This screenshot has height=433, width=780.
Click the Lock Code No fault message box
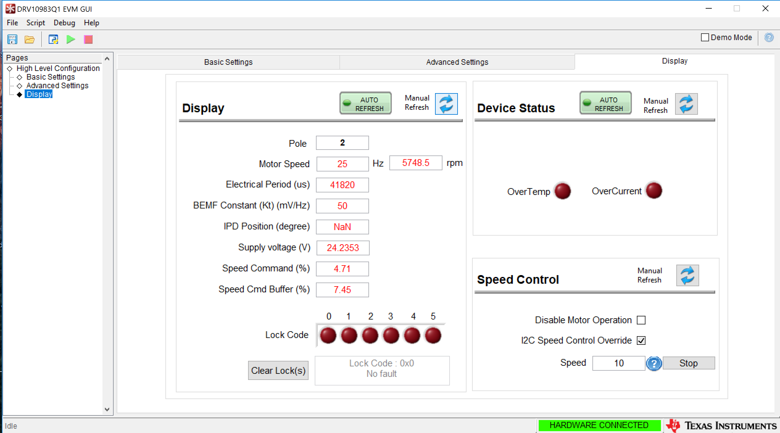coord(382,370)
